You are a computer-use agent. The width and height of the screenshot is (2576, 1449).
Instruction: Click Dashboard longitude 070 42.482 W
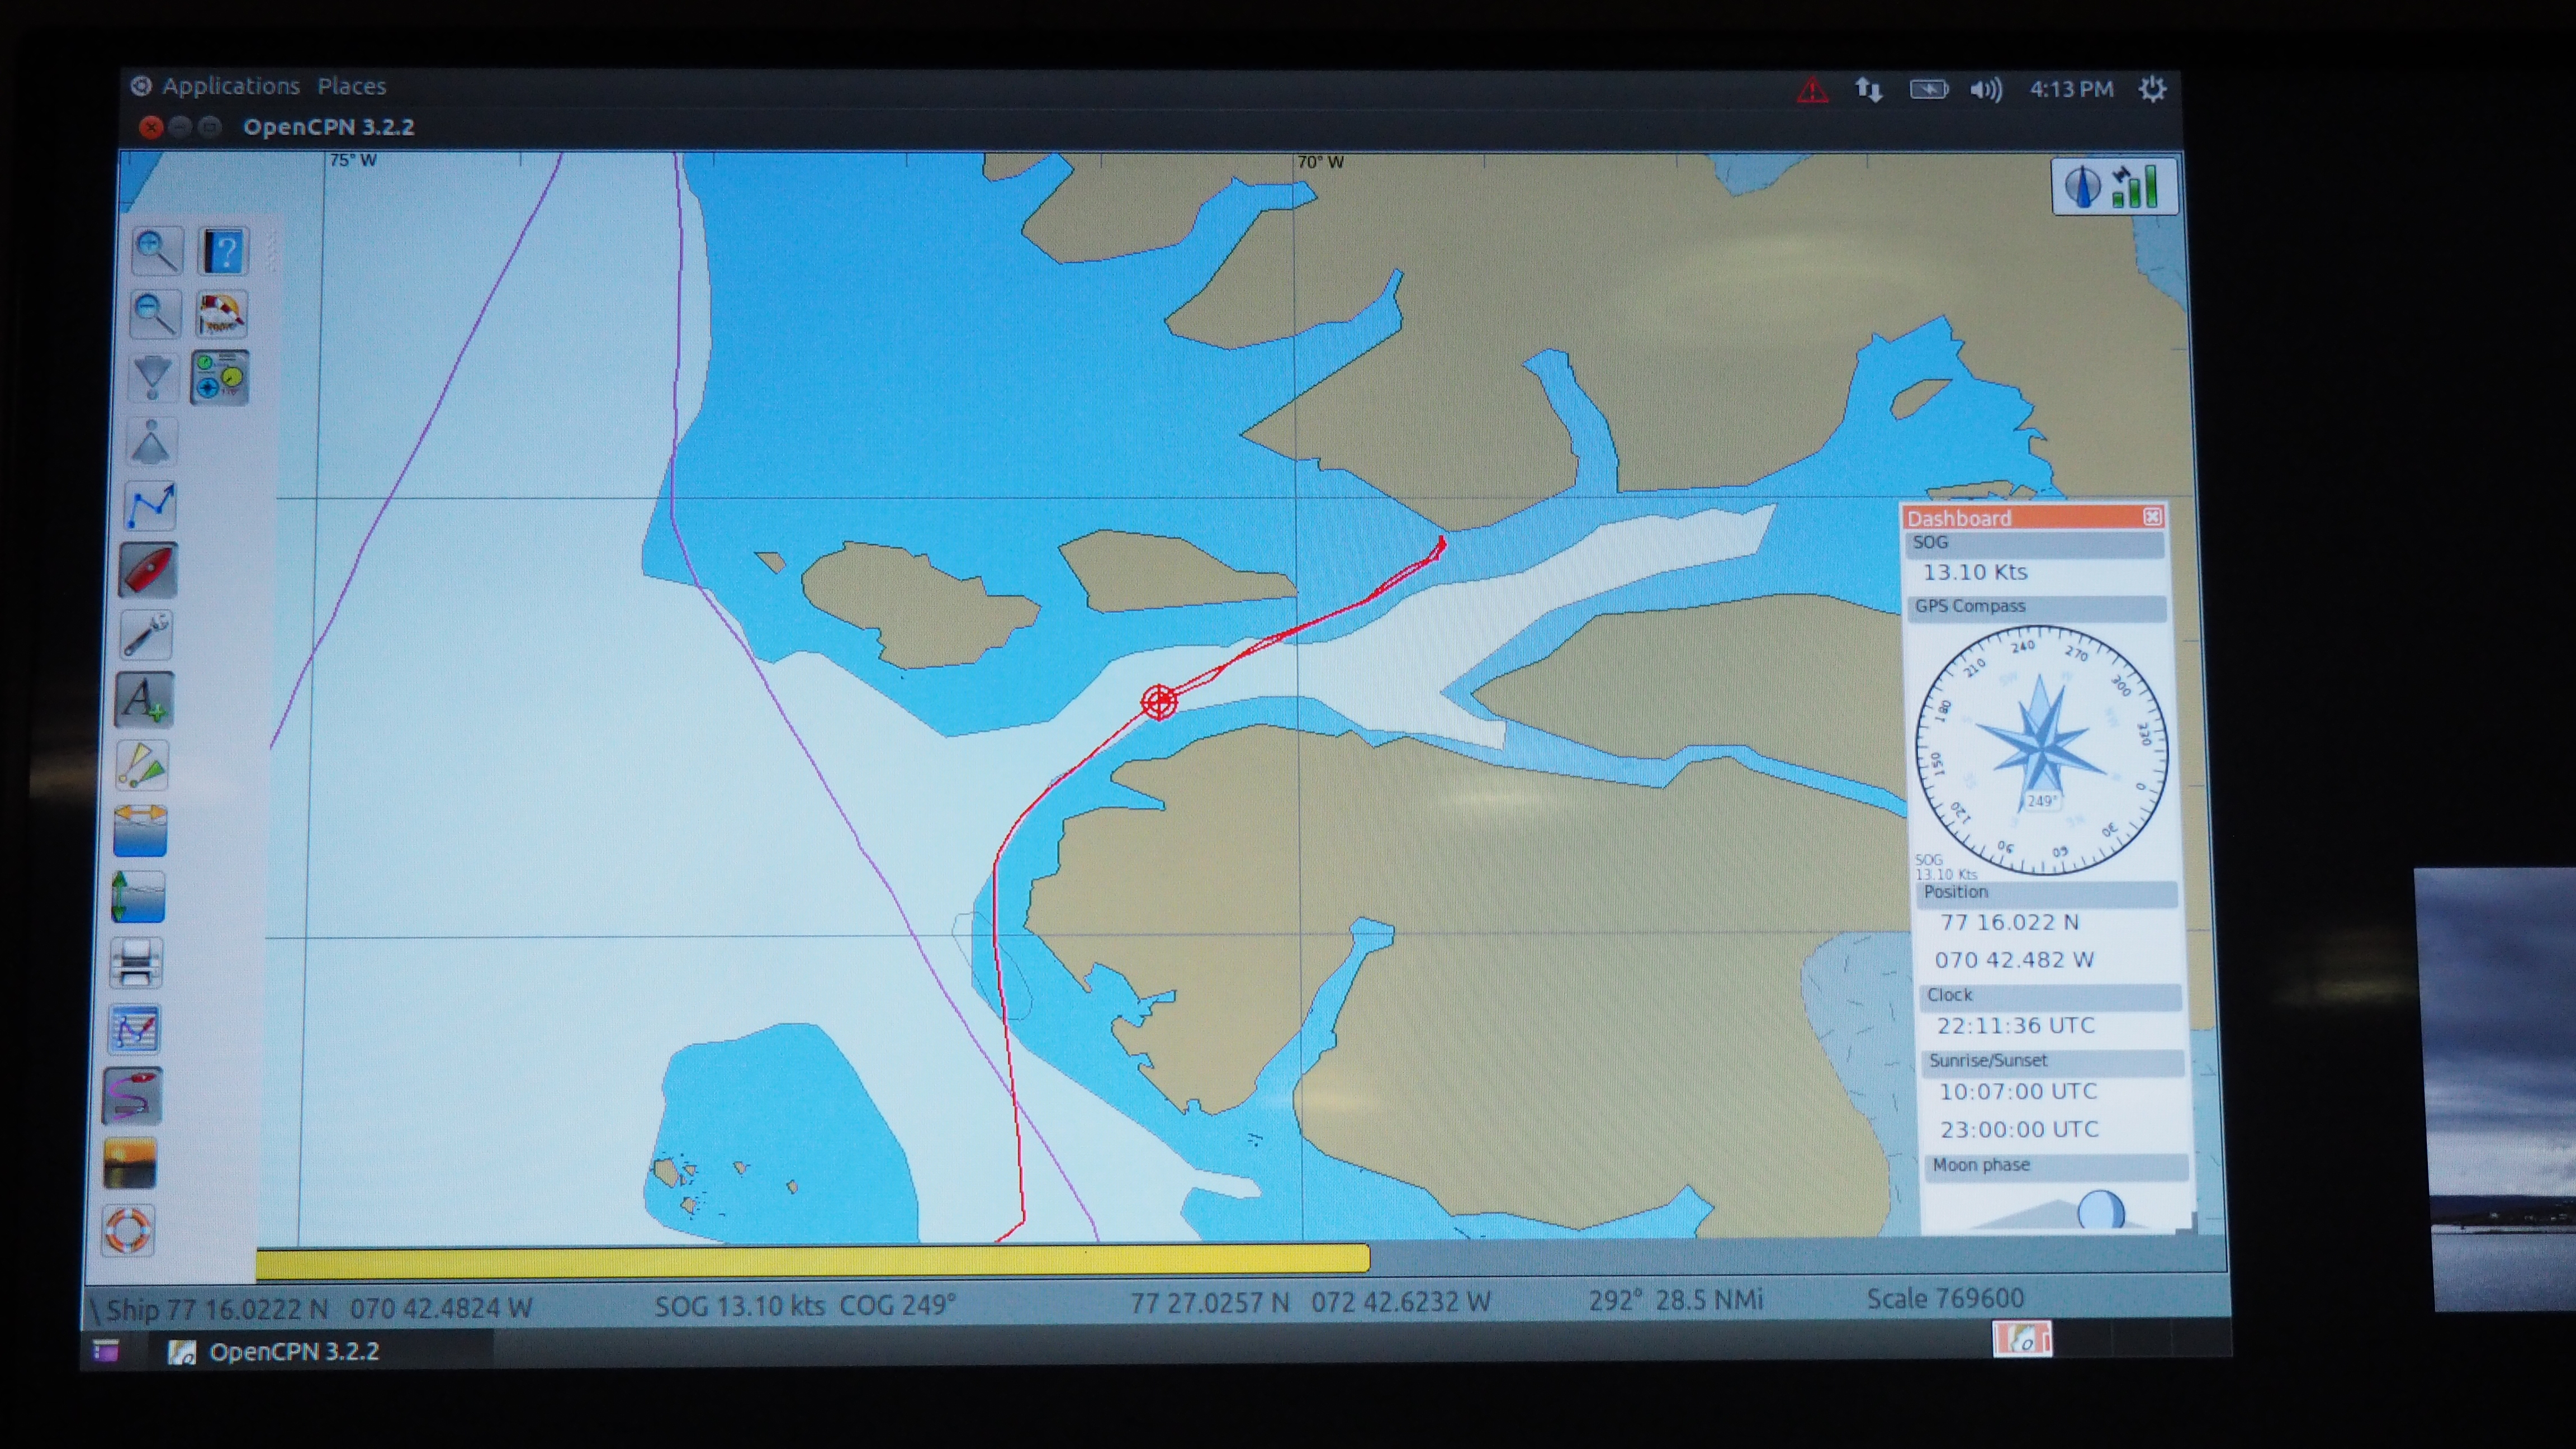pos(2014,960)
